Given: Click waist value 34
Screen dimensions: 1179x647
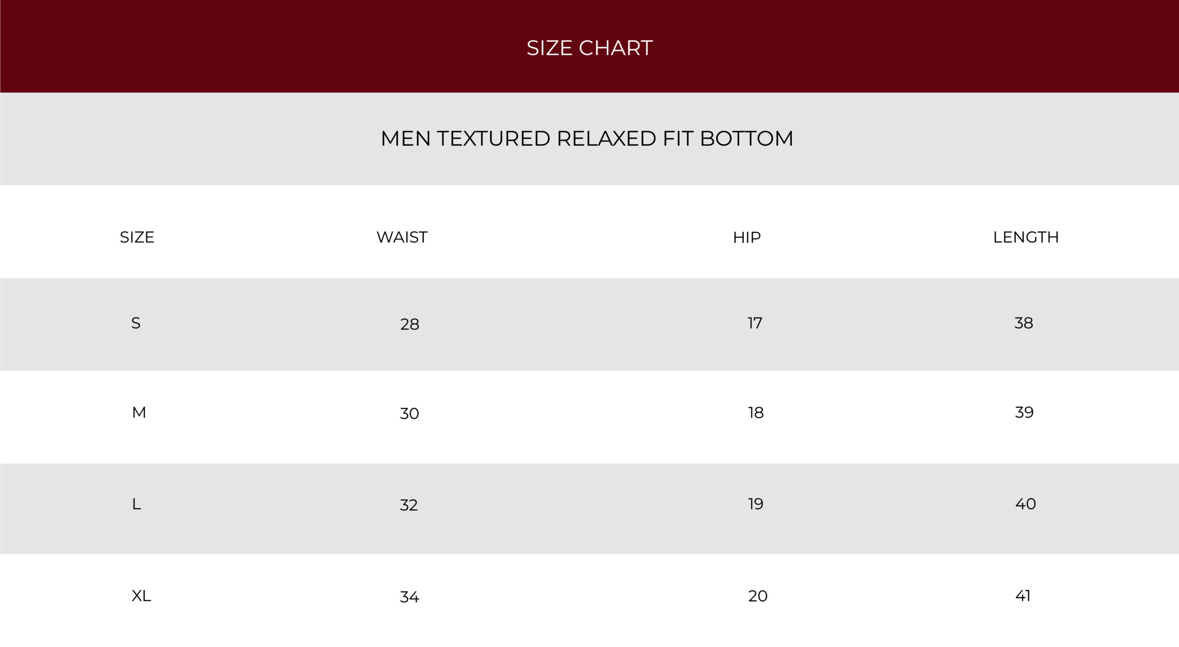Looking at the screenshot, I should pos(409,597).
